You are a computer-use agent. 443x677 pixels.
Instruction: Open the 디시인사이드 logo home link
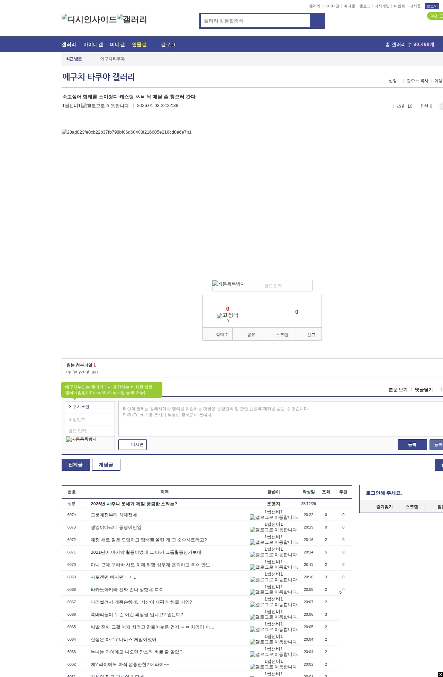[89, 19]
